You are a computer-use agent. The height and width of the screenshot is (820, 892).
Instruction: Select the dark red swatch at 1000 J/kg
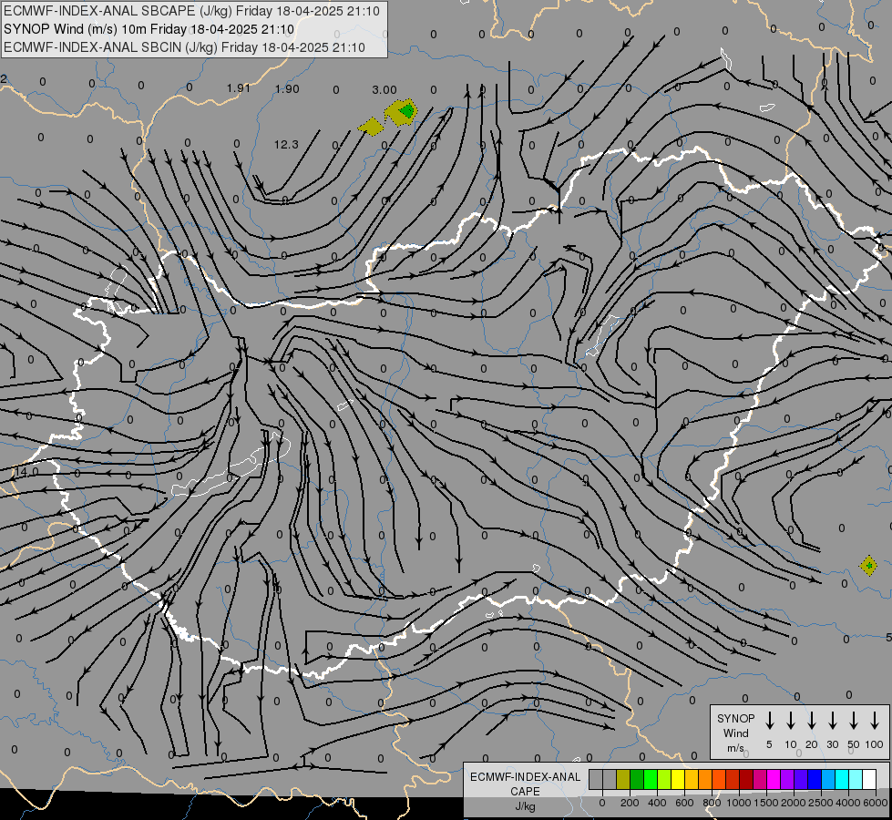tap(746, 779)
